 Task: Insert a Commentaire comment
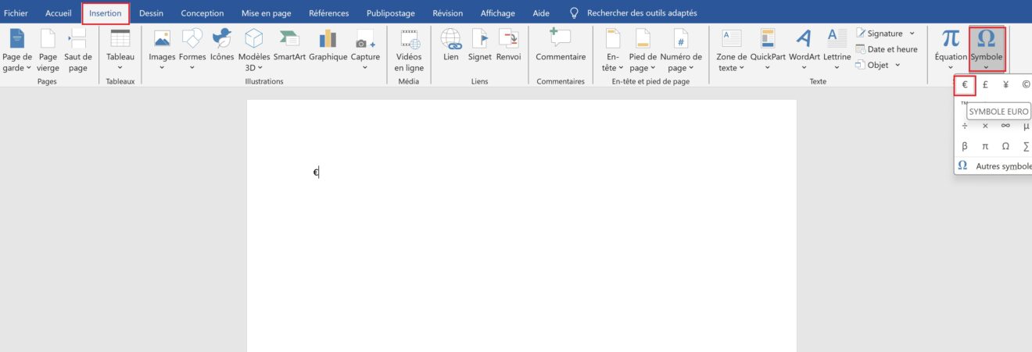pos(560,39)
